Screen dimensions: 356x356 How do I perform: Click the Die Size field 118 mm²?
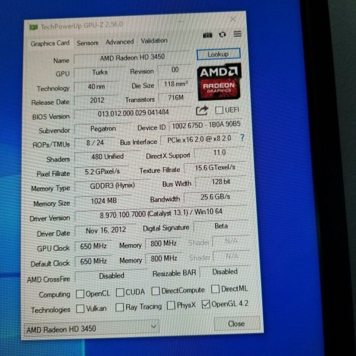tap(176, 84)
